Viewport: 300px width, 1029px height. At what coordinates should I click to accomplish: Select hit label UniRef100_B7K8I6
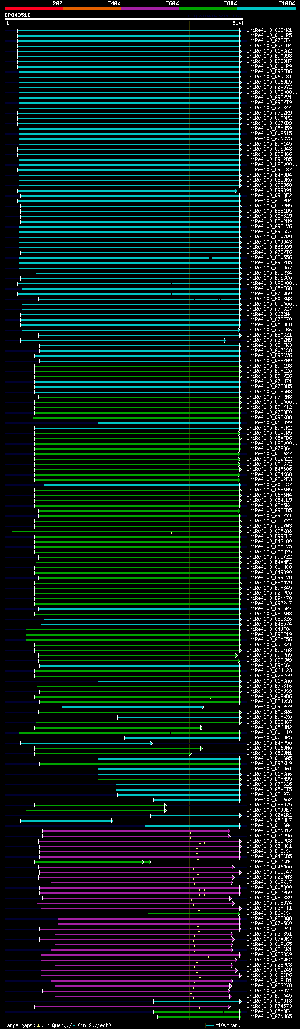269,686
